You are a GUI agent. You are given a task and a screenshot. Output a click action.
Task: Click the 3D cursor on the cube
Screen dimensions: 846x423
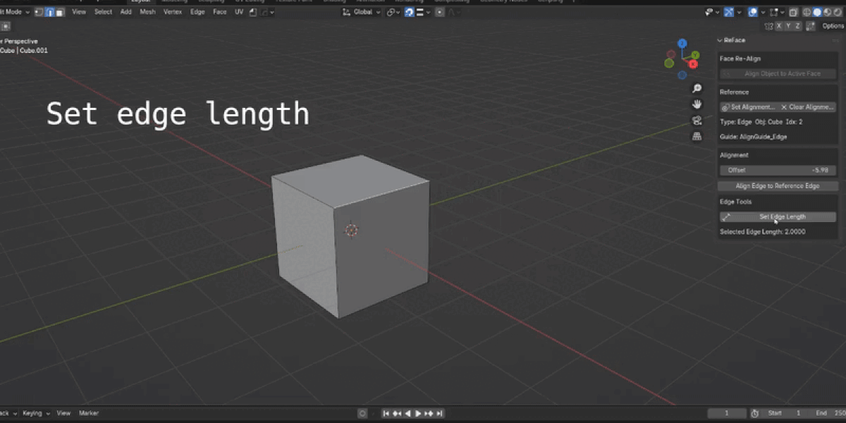[x=352, y=230]
